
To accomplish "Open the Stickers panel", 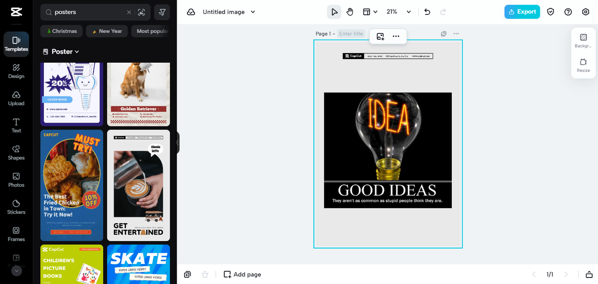I will [x=16, y=207].
